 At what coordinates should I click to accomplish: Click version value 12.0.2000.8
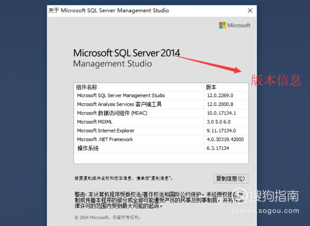[x=220, y=104]
